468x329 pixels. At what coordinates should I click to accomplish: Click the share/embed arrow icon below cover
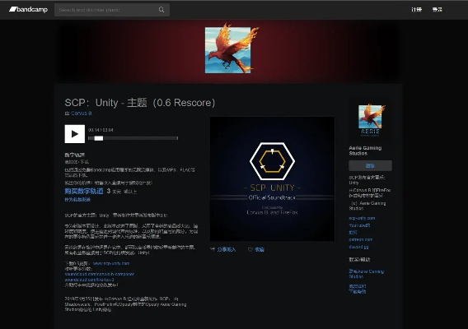pyautogui.click(x=213, y=249)
